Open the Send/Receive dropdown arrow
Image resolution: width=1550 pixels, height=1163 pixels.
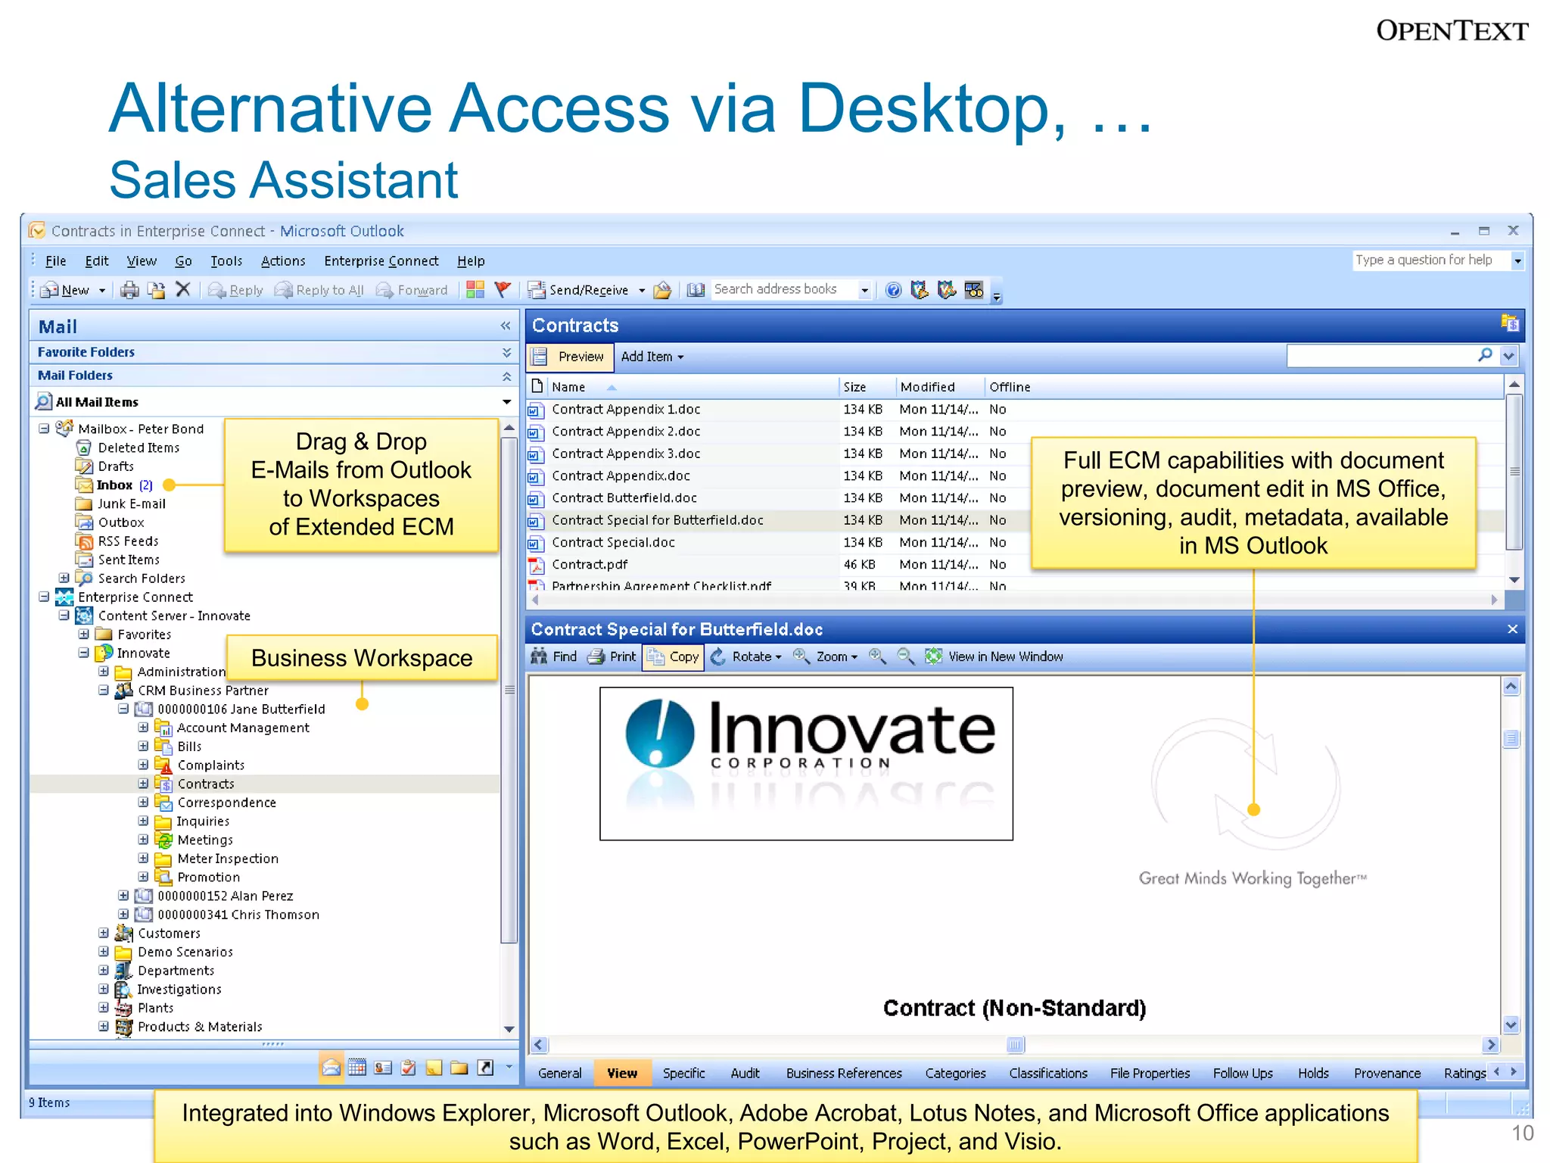pyautogui.click(x=642, y=291)
